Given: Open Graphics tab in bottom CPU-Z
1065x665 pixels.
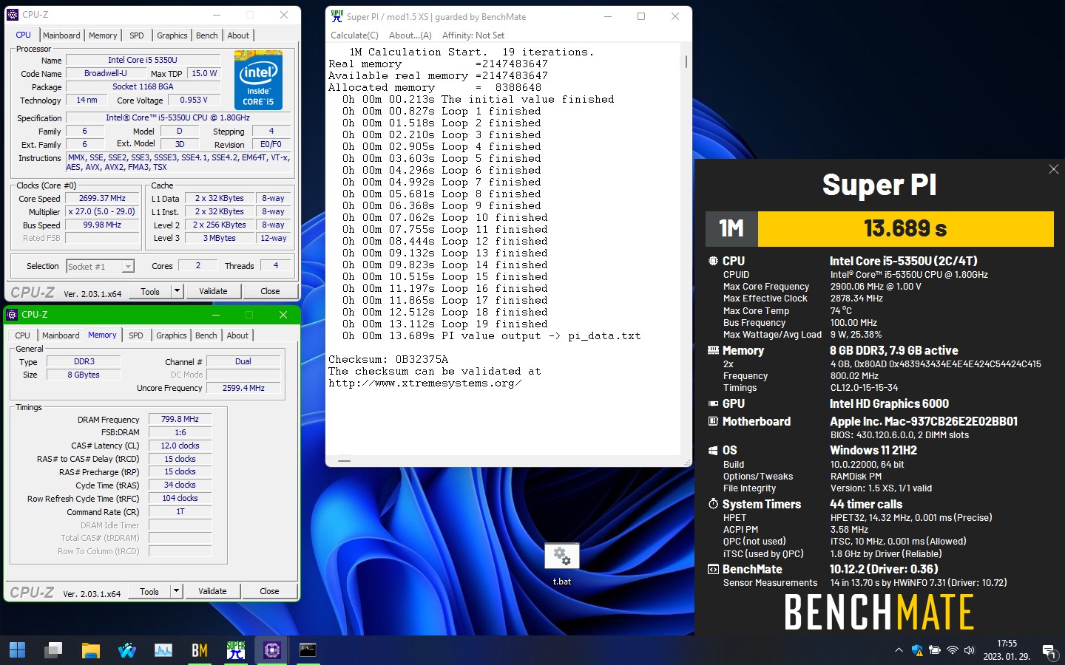Looking at the screenshot, I should [x=172, y=335].
